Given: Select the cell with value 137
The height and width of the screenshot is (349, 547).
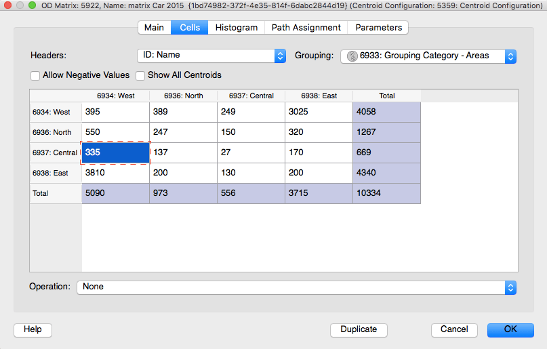Looking at the screenshot, I should point(183,152).
